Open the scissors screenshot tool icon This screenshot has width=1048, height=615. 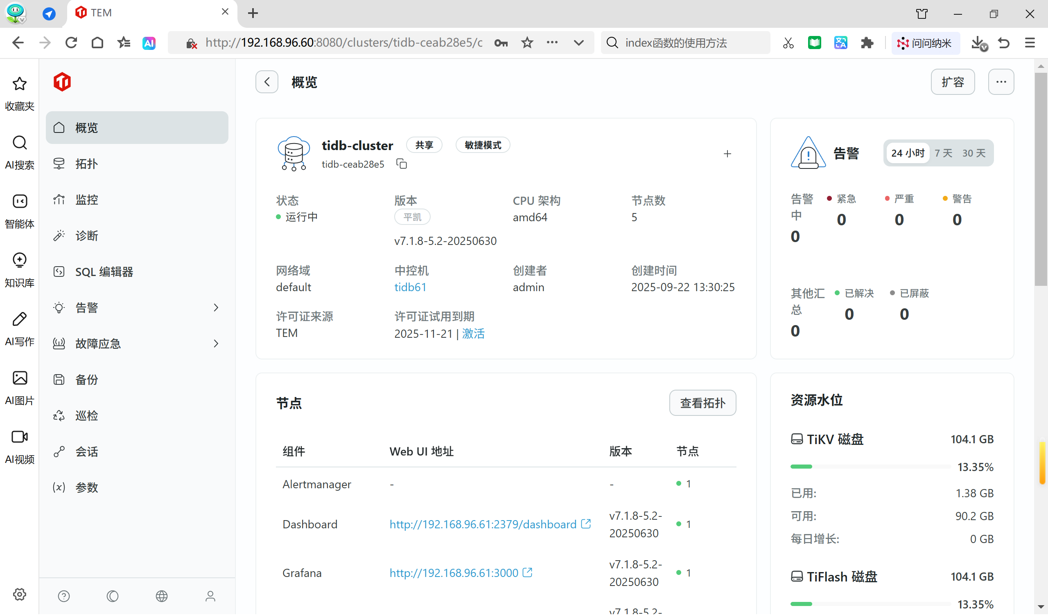click(788, 43)
